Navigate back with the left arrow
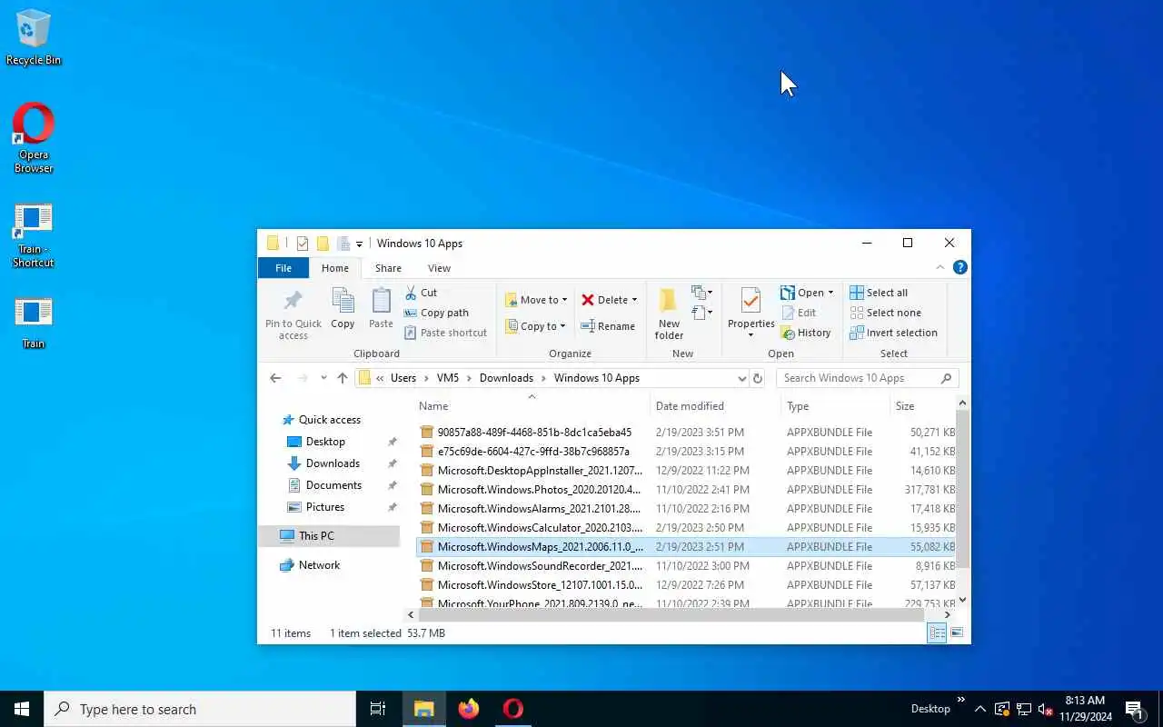 click(276, 378)
